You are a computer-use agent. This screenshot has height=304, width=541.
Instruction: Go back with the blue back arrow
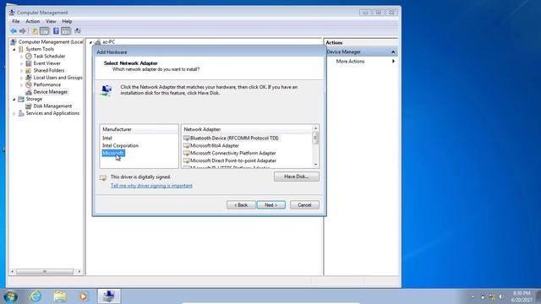14,31
